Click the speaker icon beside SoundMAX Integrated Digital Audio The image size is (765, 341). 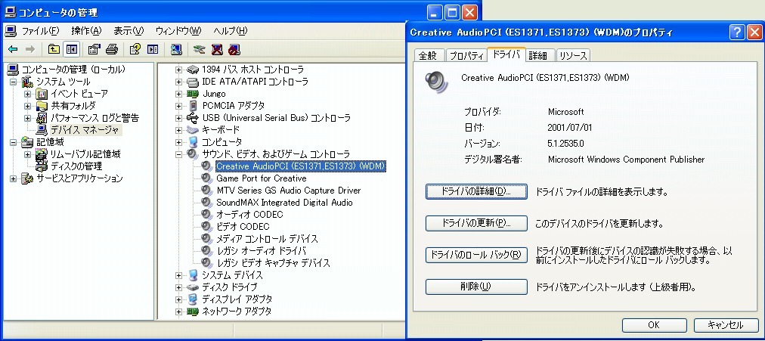tap(209, 203)
